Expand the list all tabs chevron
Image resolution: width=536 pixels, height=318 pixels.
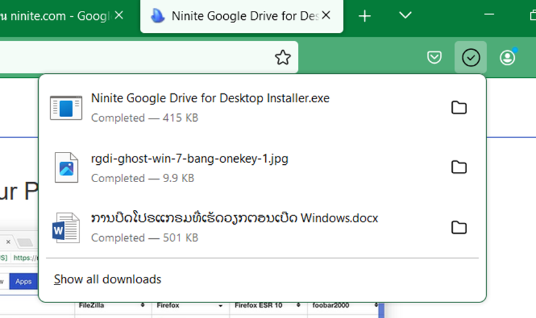click(x=405, y=15)
